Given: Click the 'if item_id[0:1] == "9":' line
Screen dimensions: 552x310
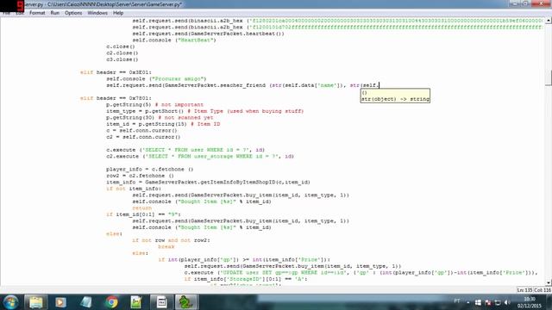Looking at the screenshot, I should click(x=143, y=214).
